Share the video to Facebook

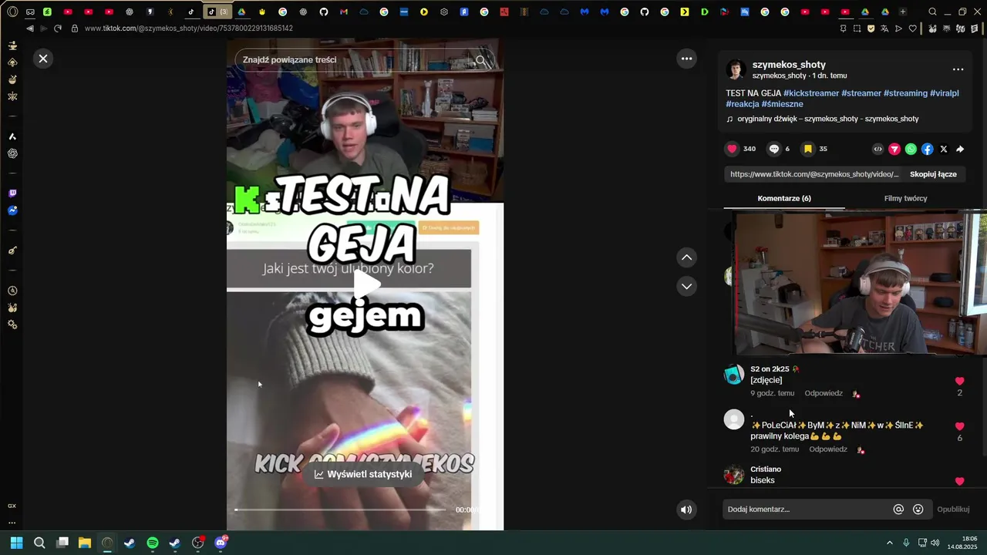pos(928,149)
